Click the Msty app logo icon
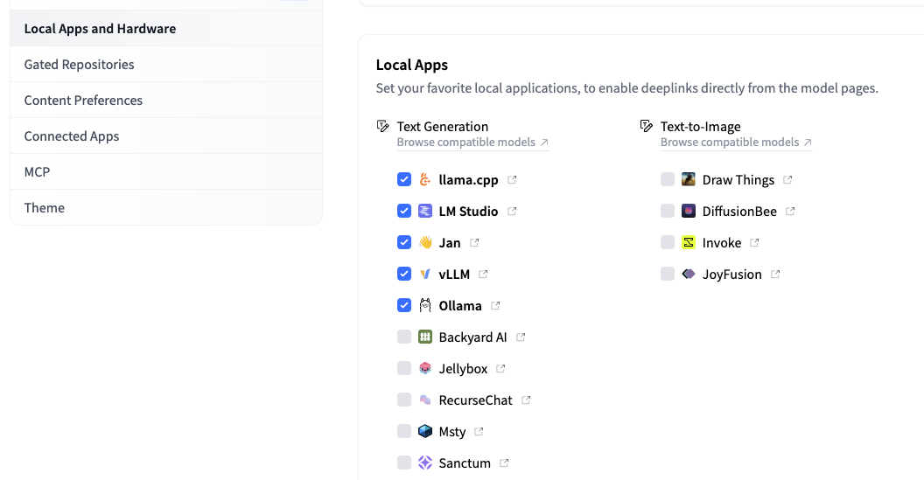This screenshot has width=924, height=480. coord(425,432)
